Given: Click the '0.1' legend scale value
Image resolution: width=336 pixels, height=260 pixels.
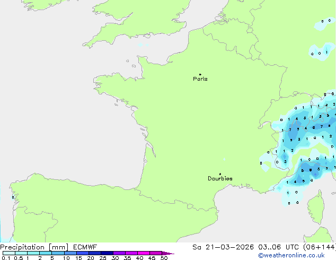Looking at the screenshot, I should pyautogui.click(x=6, y=258).
